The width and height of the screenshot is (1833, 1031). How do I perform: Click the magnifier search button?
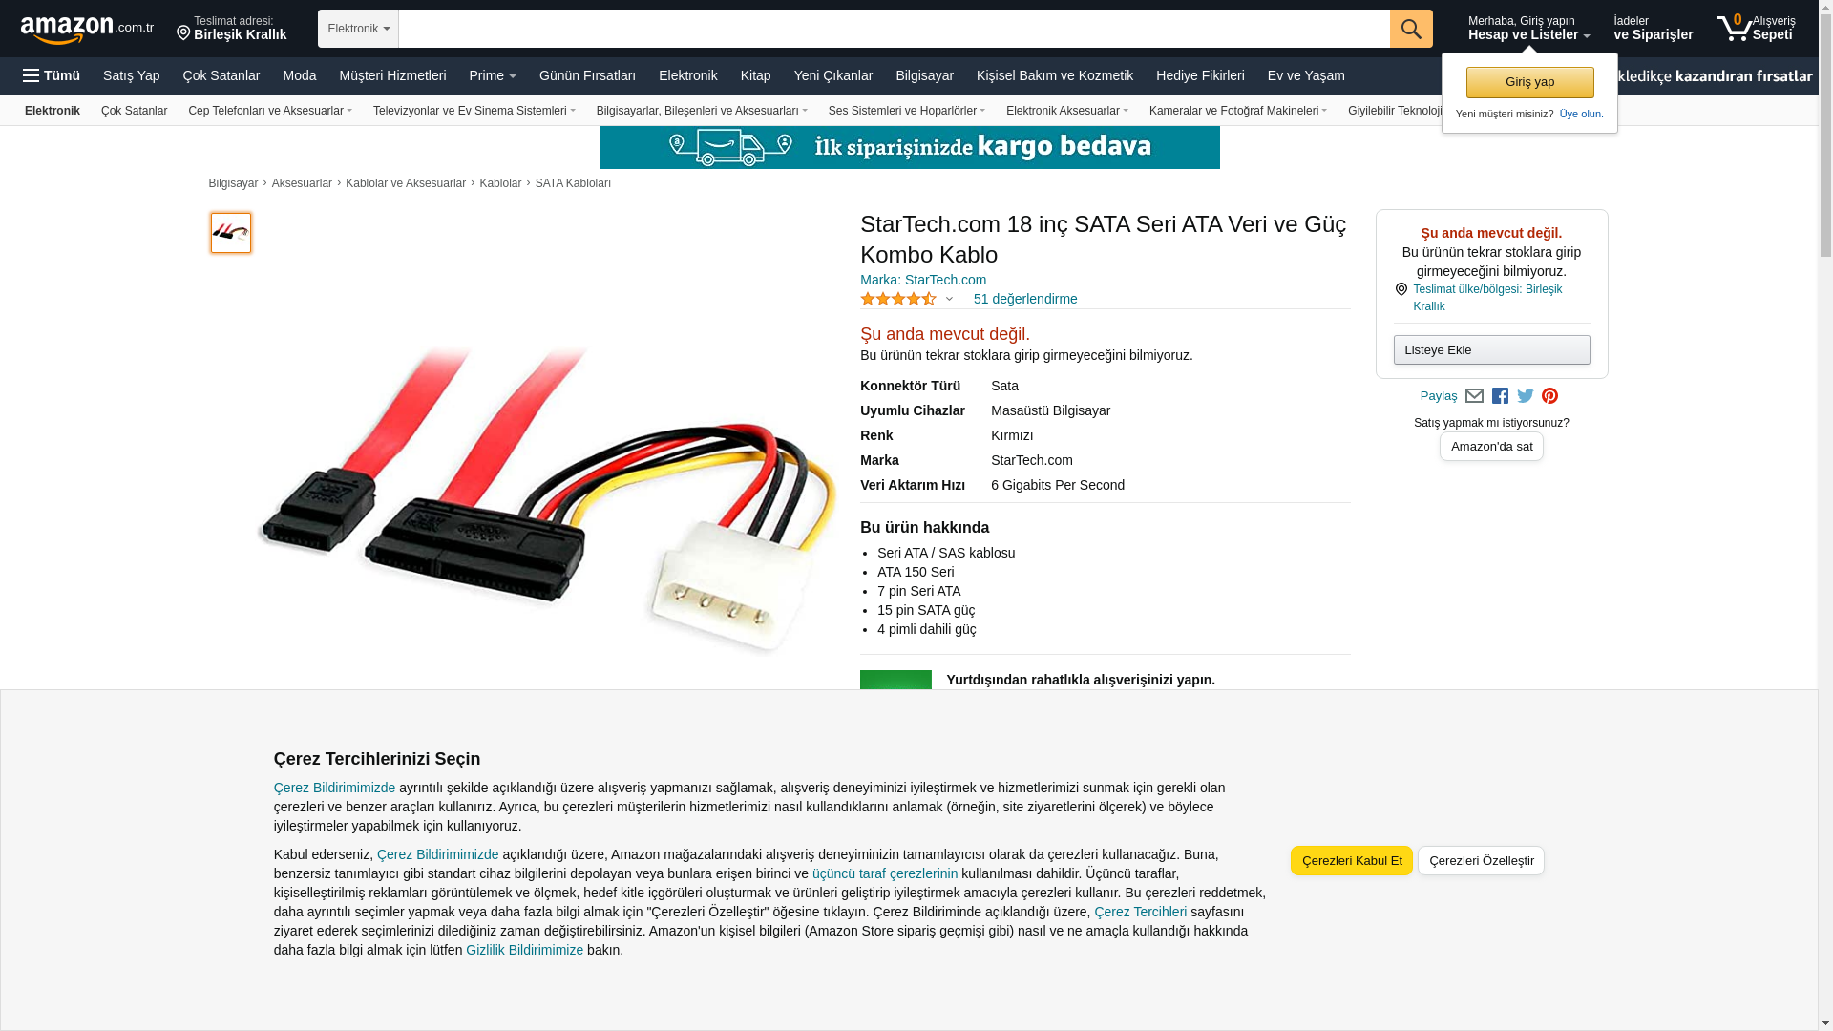click(x=1411, y=29)
